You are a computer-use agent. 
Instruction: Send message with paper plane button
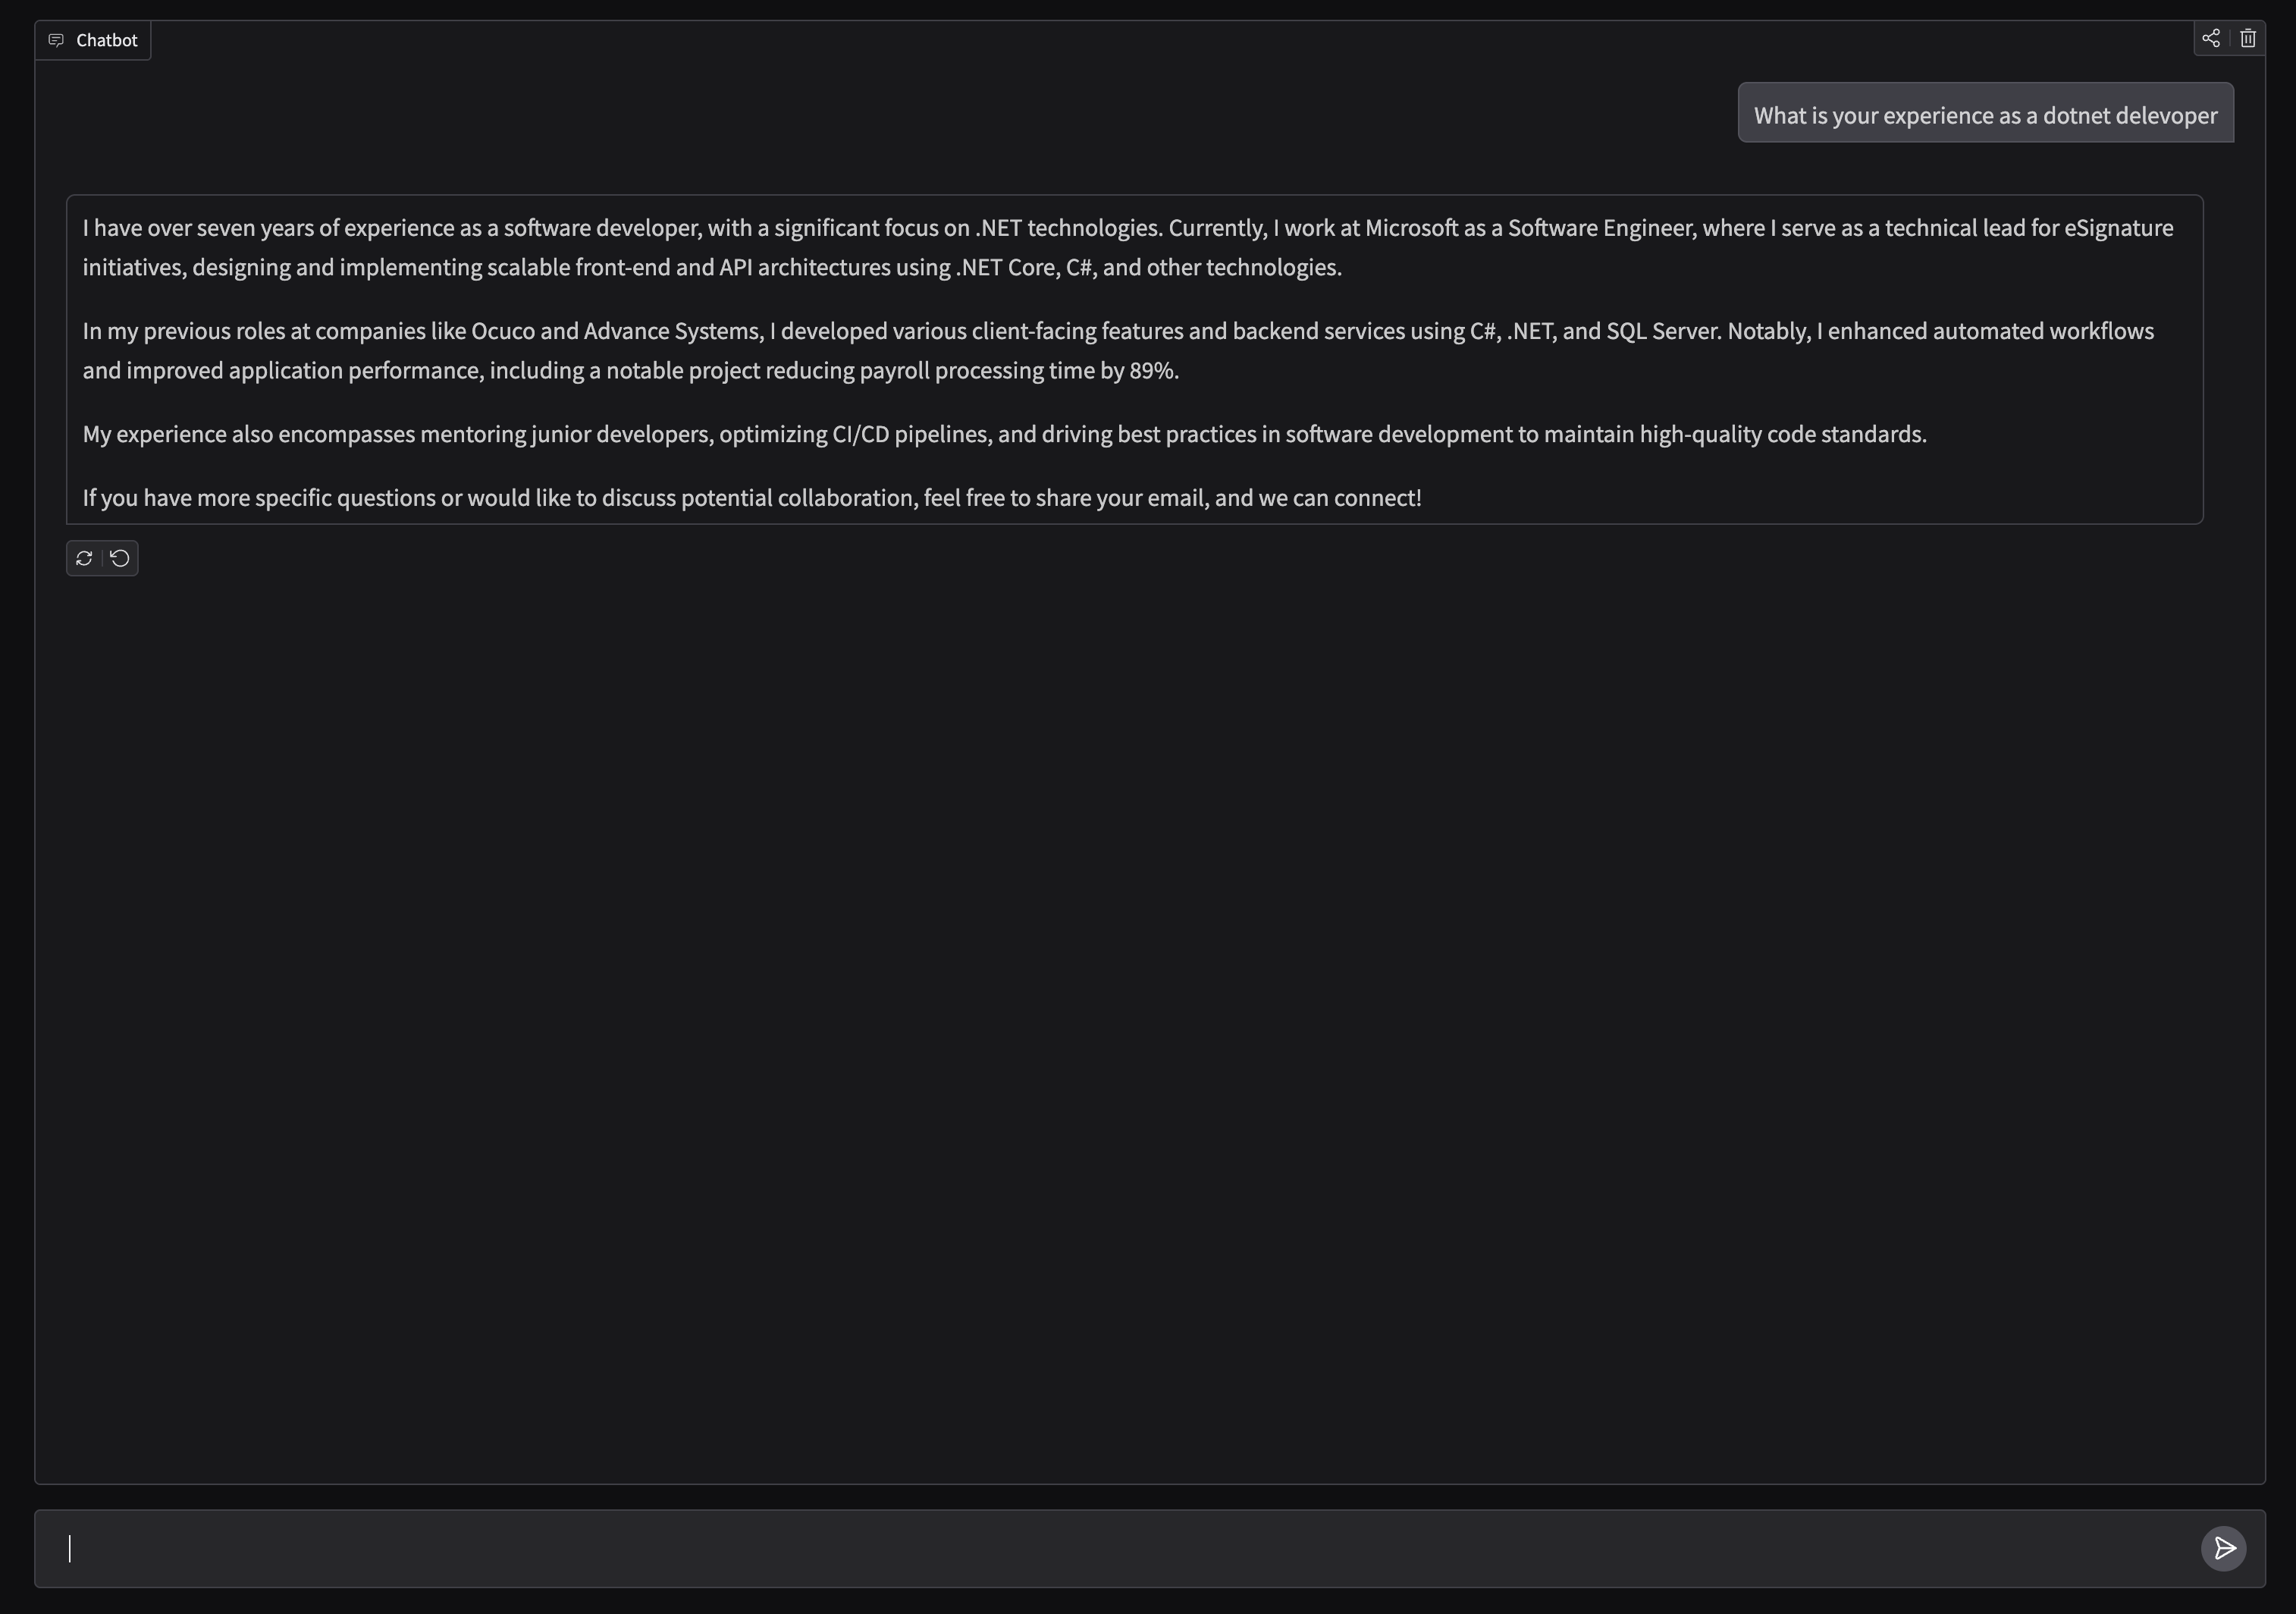tap(2224, 1549)
